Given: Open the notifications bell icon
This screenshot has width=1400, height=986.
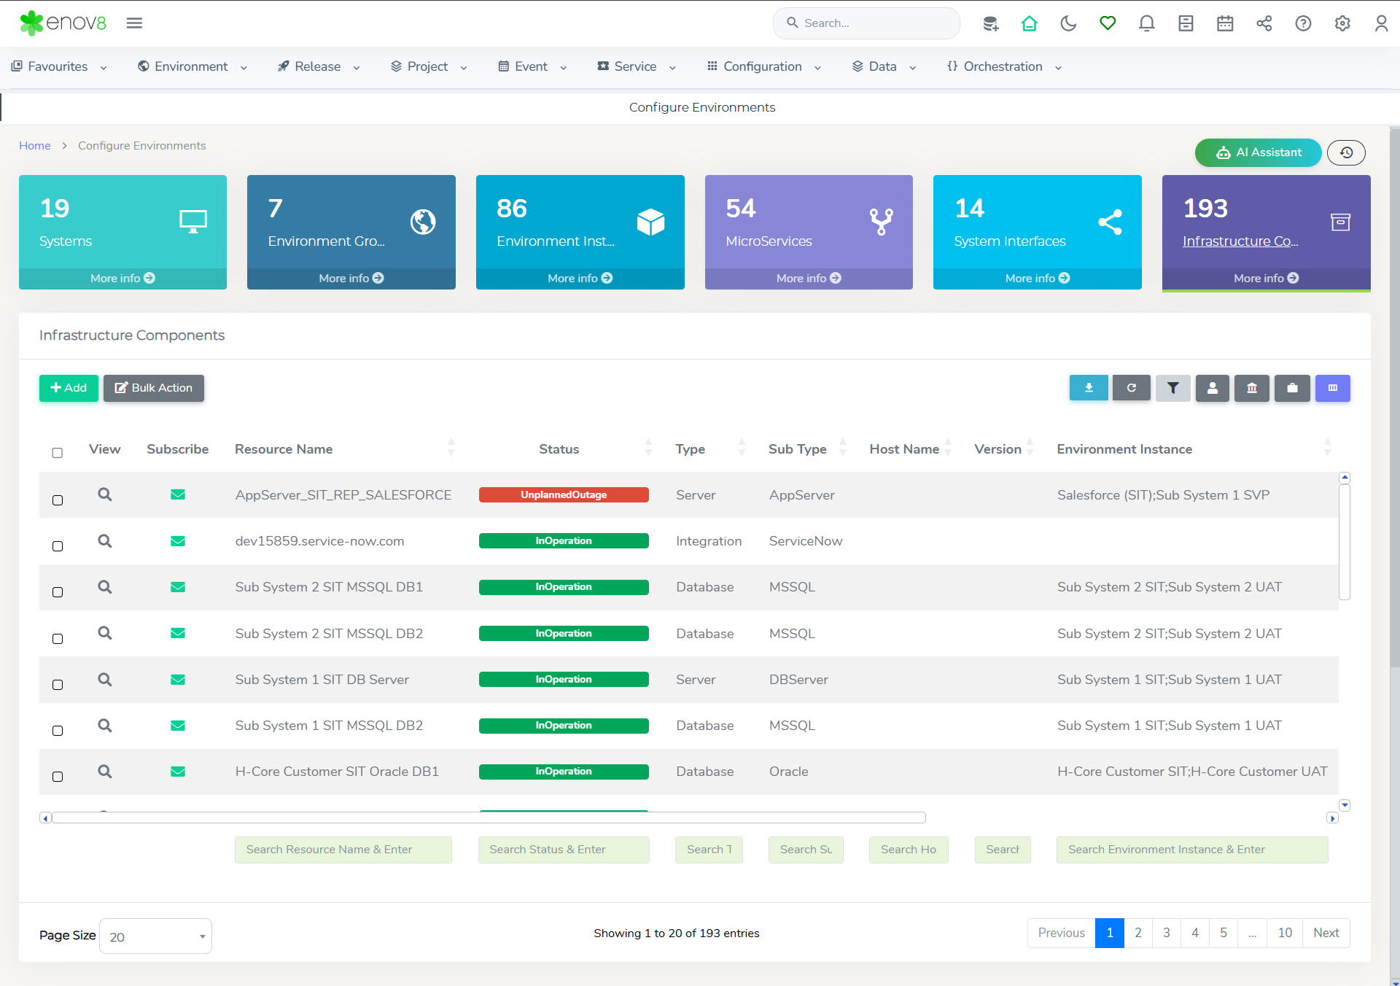Looking at the screenshot, I should [x=1146, y=23].
